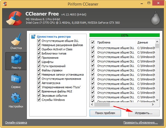Click Проверить обновления link
166x128 pixels.
140,123
